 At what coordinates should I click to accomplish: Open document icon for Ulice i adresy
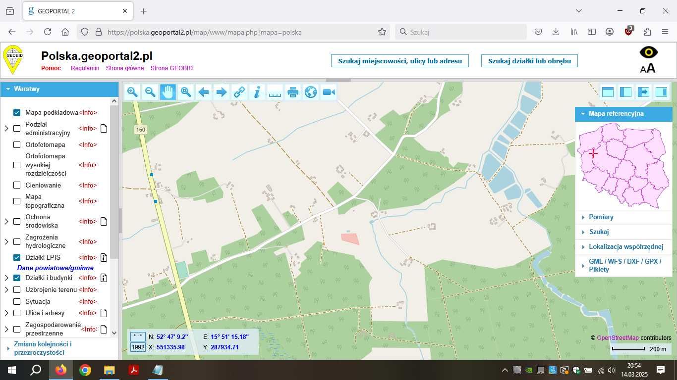coord(104,313)
